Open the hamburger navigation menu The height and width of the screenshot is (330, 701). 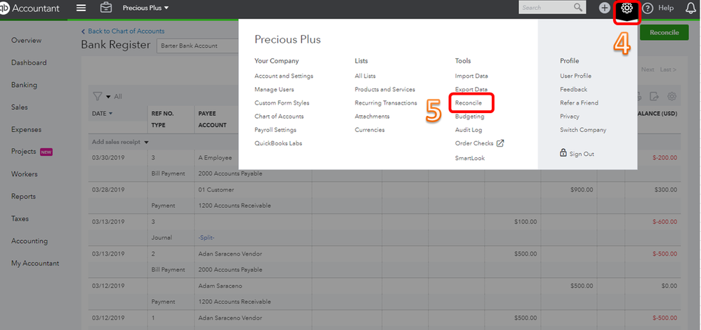point(81,8)
